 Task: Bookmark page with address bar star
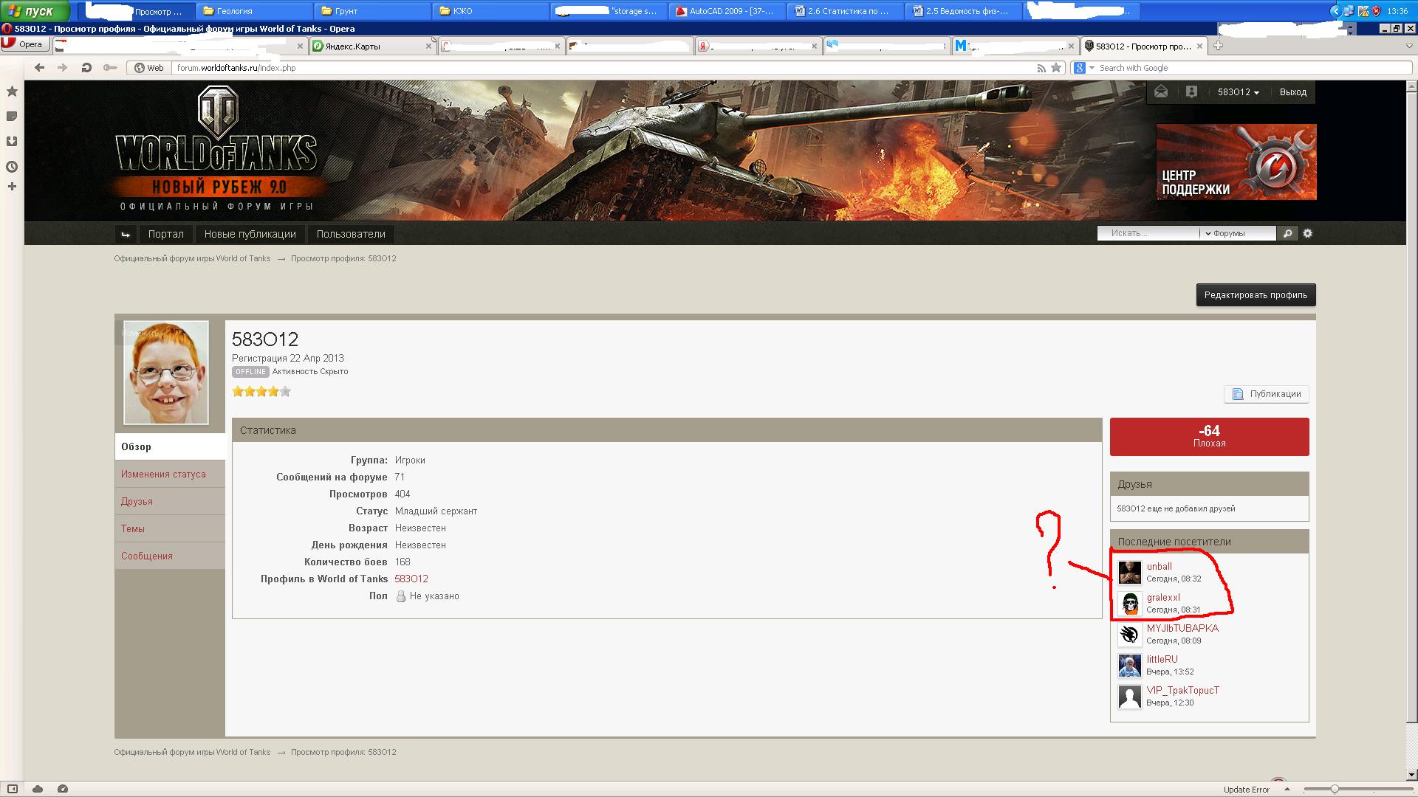(1056, 68)
